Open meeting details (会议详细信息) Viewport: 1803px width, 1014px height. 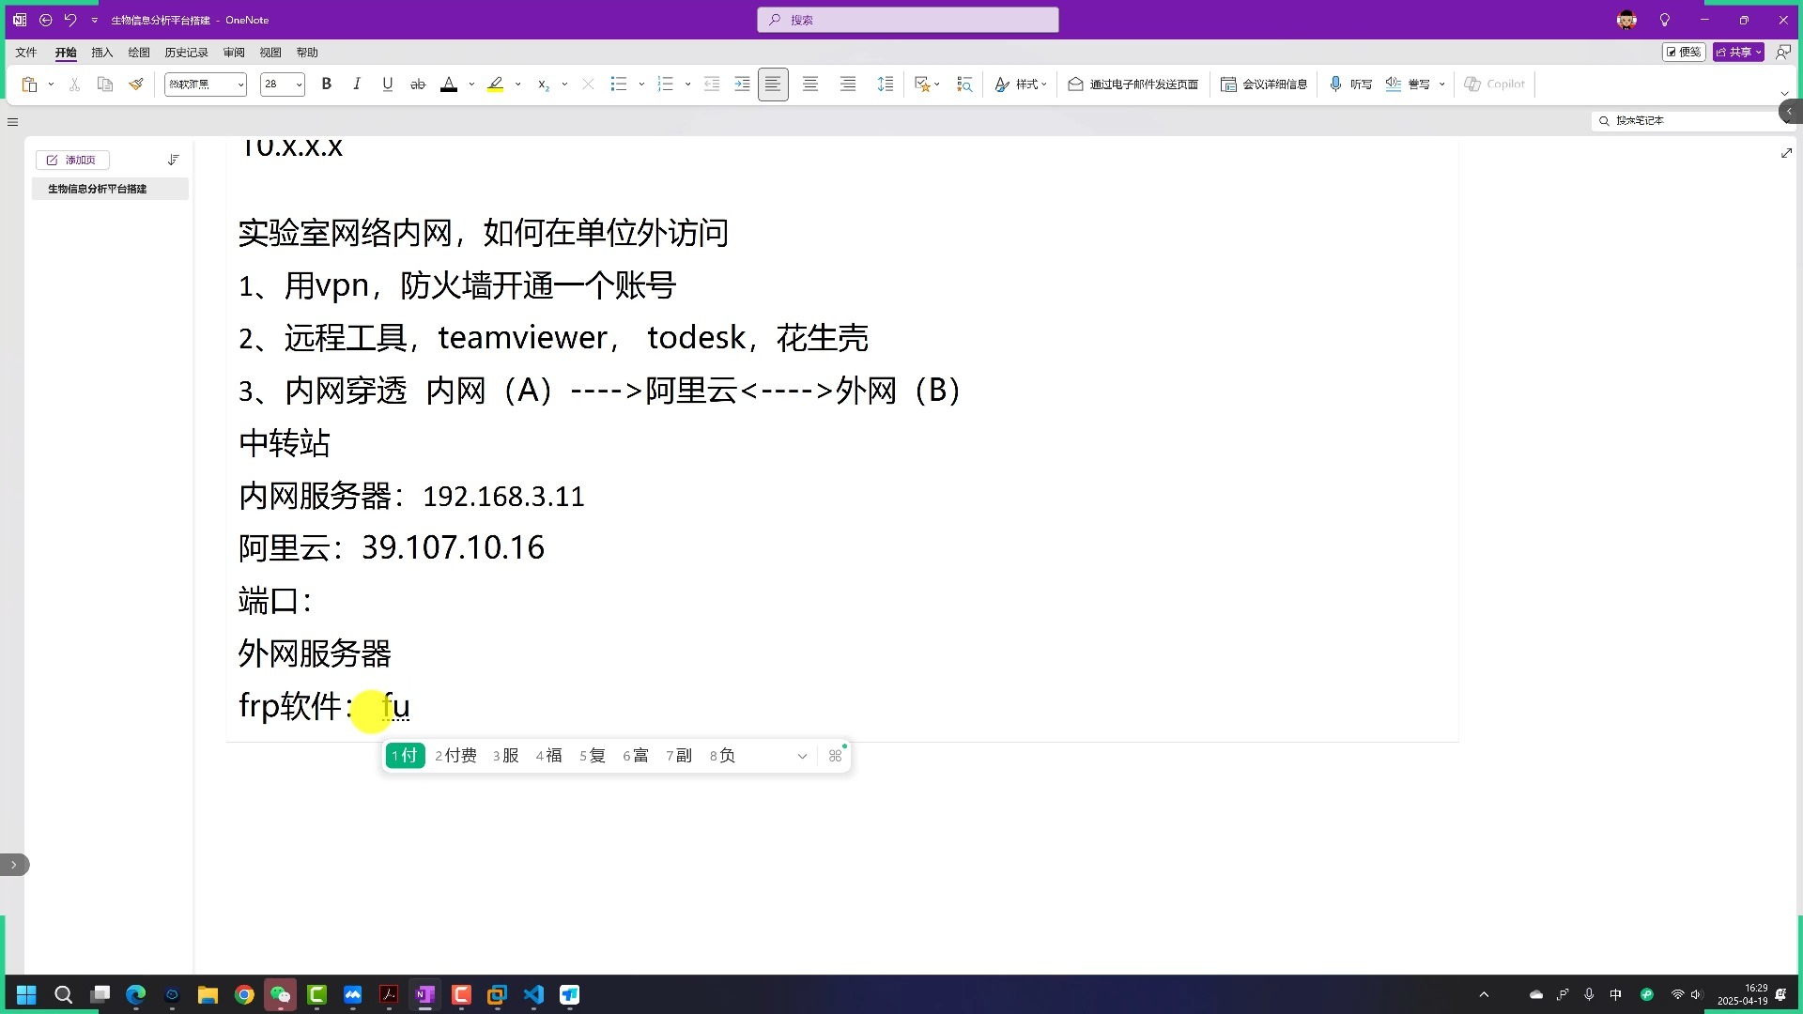pos(1264,84)
